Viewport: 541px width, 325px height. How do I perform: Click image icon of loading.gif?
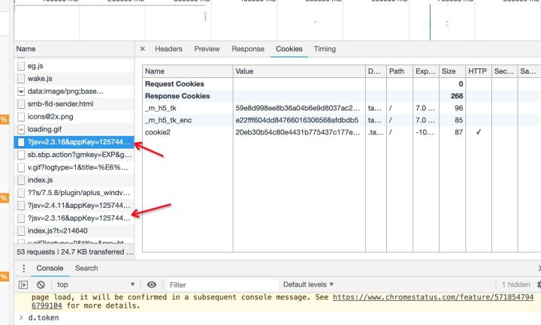(x=21, y=130)
